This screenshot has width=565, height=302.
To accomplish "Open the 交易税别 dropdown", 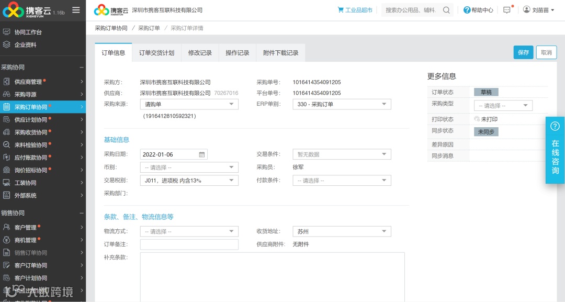I will click(189, 180).
